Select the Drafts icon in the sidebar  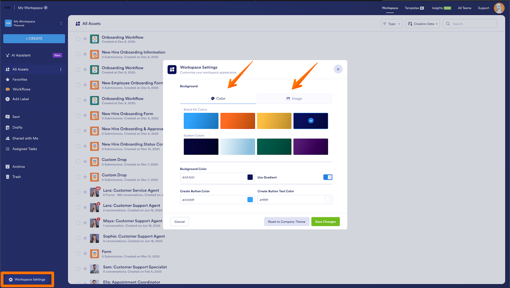click(7, 127)
